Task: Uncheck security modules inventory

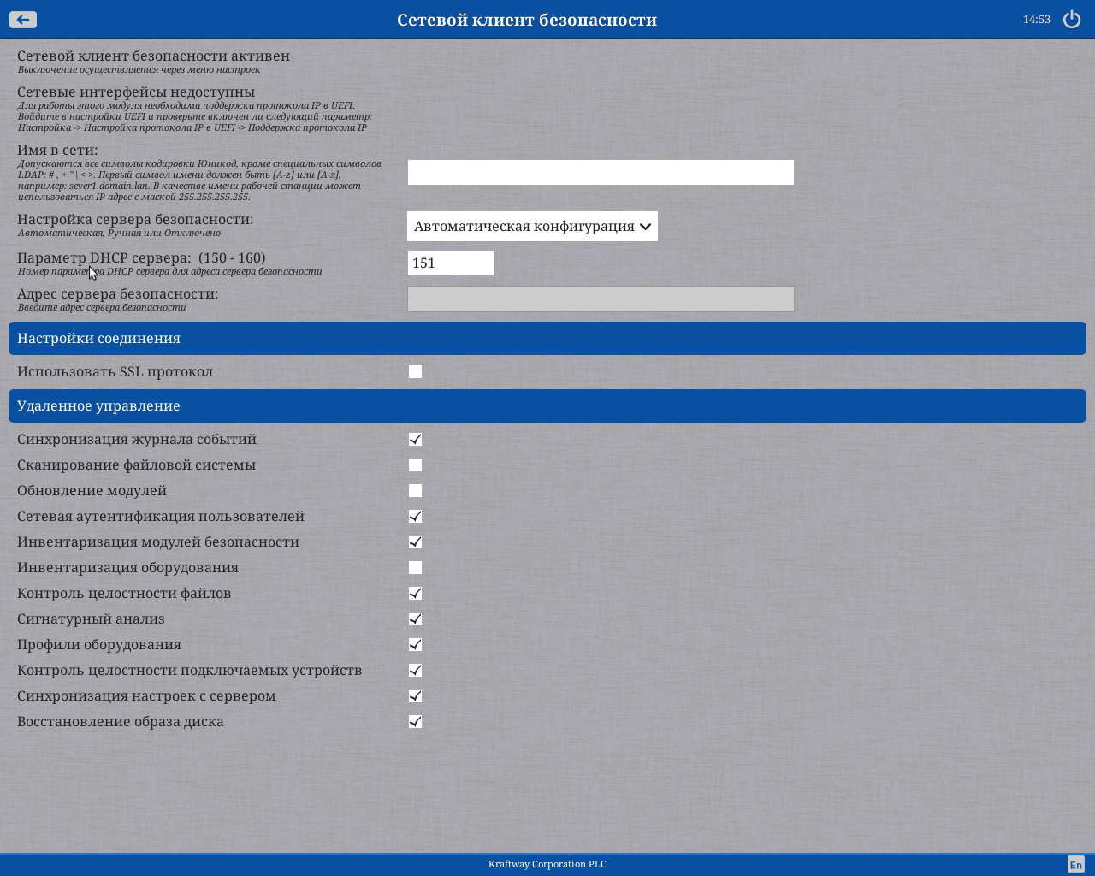Action: pyautogui.click(x=415, y=542)
